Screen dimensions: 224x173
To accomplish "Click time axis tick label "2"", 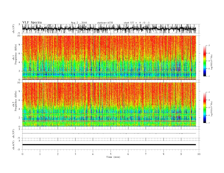I will point(58,154).
